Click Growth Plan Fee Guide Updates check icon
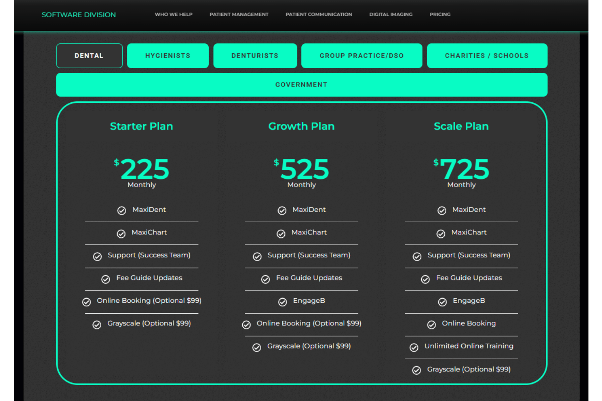 (x=266, y=279)
